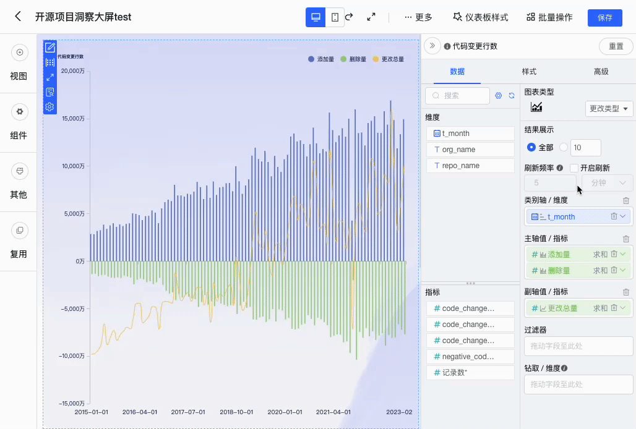Click the 钻取 / 维度 drop area

(578, 384)
